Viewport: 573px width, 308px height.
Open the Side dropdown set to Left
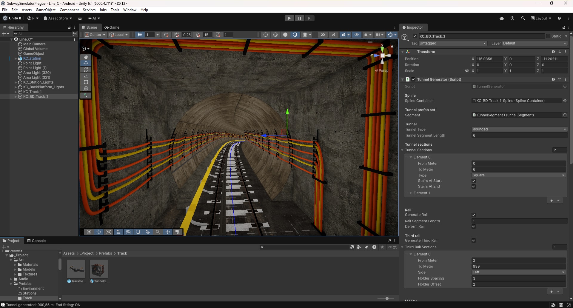[x=519, y=272]
